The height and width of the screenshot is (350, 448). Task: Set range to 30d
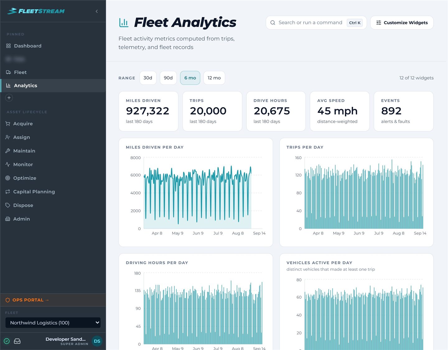click(148, 78)
